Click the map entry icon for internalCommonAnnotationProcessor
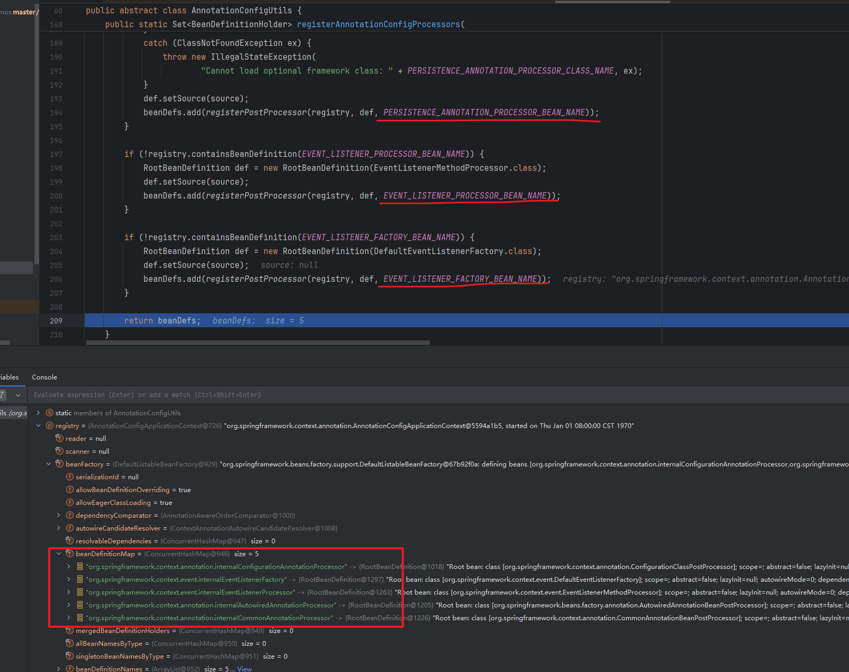This screenshot has height=672, width=849. (80, 618)
